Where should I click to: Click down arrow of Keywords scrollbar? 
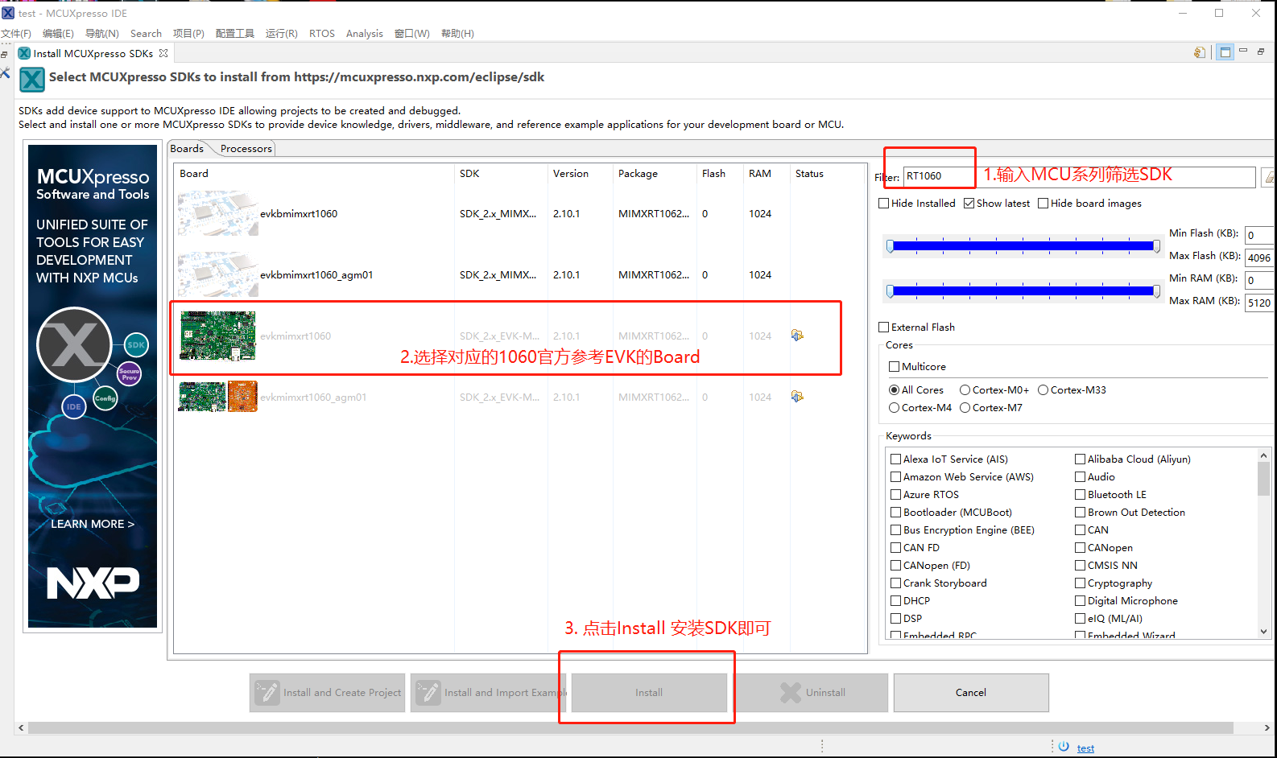click(x=1263, y=632)
